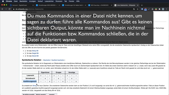Open the Chrome three-dot menu

point(166,9)
